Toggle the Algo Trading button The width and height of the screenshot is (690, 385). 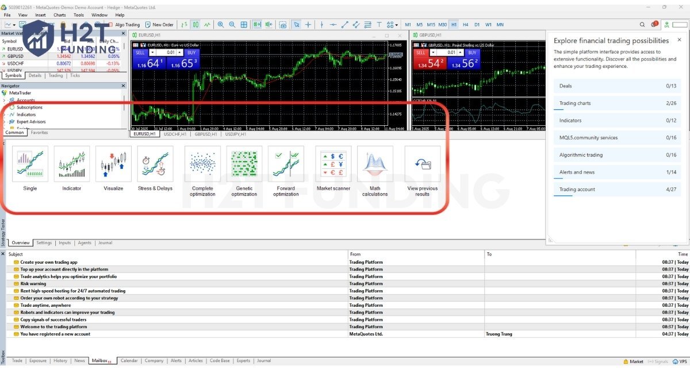coord(123,25)
